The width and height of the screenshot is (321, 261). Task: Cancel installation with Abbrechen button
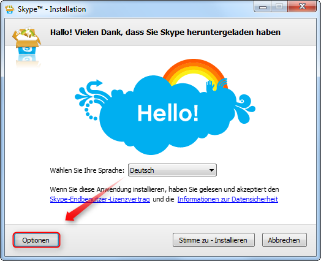284,240
